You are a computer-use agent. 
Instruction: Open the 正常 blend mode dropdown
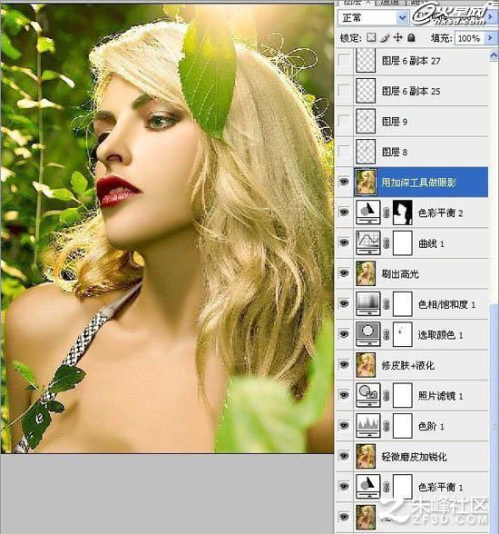(373, 17)
